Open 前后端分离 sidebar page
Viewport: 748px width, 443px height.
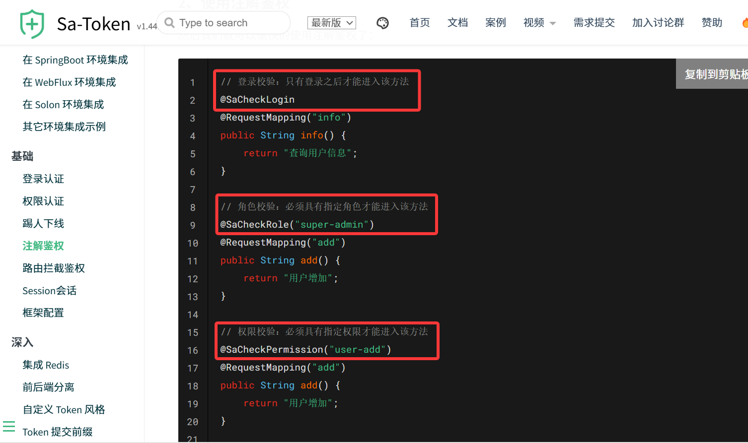coord(48,387)
